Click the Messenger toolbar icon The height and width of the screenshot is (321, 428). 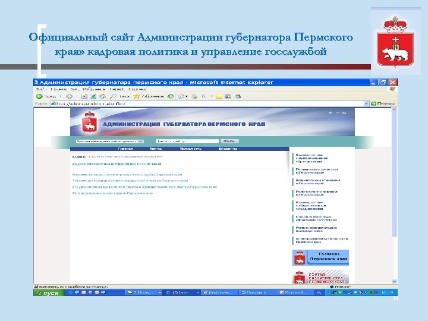point(238,96)
